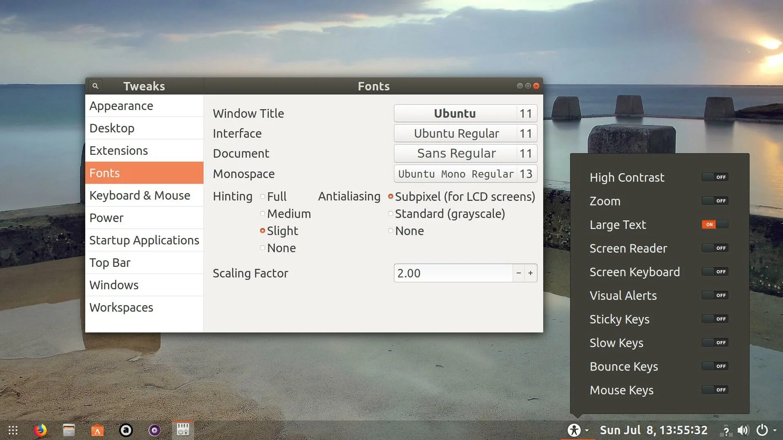Launch Ubuntu Software from the taskbar
The width and height of the screenshot is (783, 440).
(x=97, y=430)
